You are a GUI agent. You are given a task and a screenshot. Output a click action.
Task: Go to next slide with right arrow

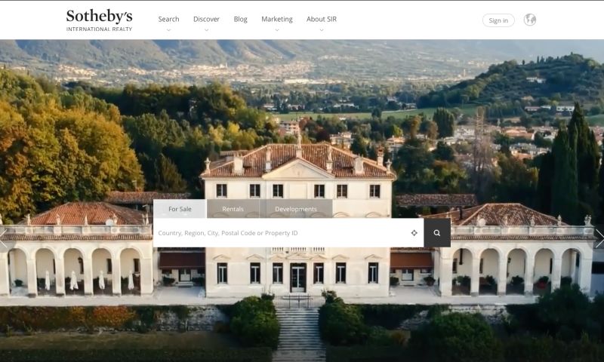pyautogui.click(x=599, y=239)
